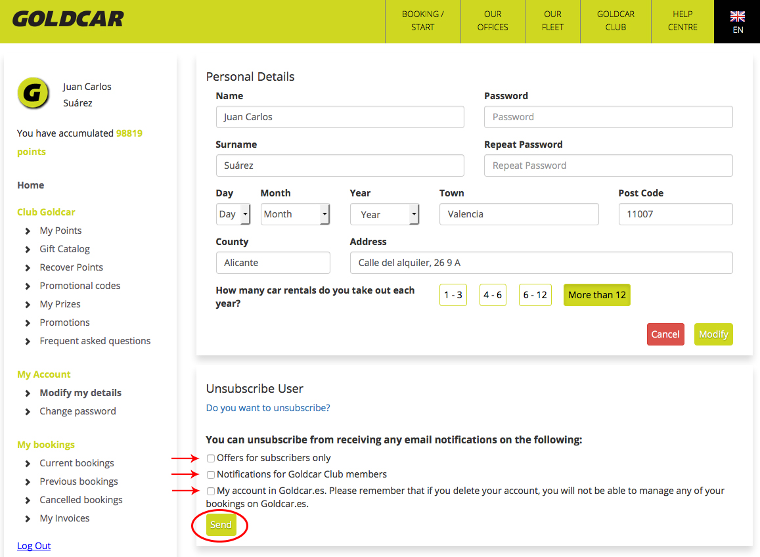The width and height of the screenshot is (760, 557).
Task: Select the 4 - 6 rentals option
Action: click(x=493, y=295)
